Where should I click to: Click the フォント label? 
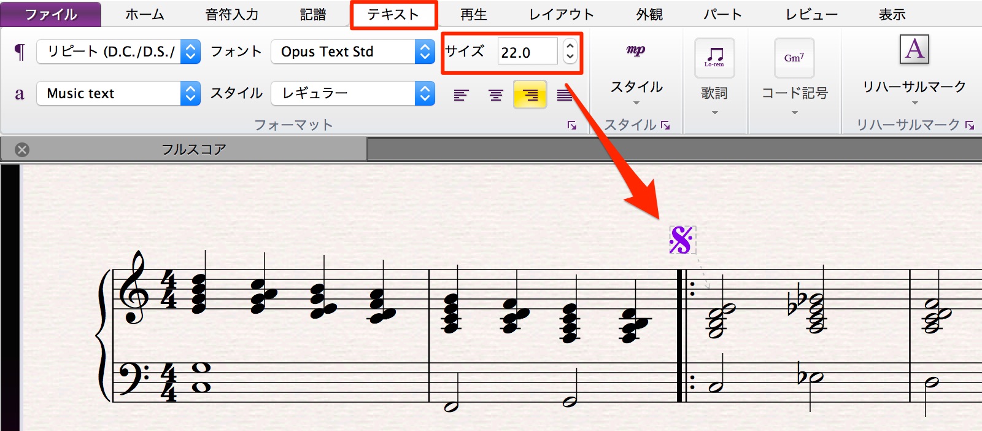(x=236, y=52)
